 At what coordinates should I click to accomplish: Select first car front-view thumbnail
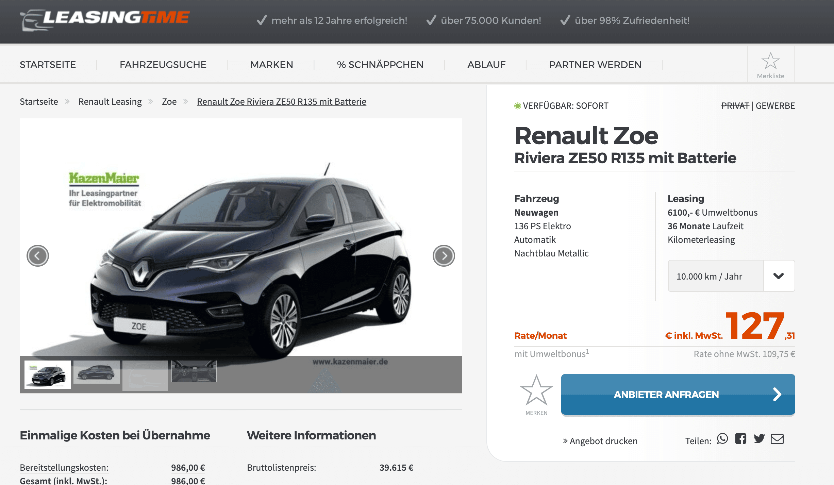(x=48, y=374)
